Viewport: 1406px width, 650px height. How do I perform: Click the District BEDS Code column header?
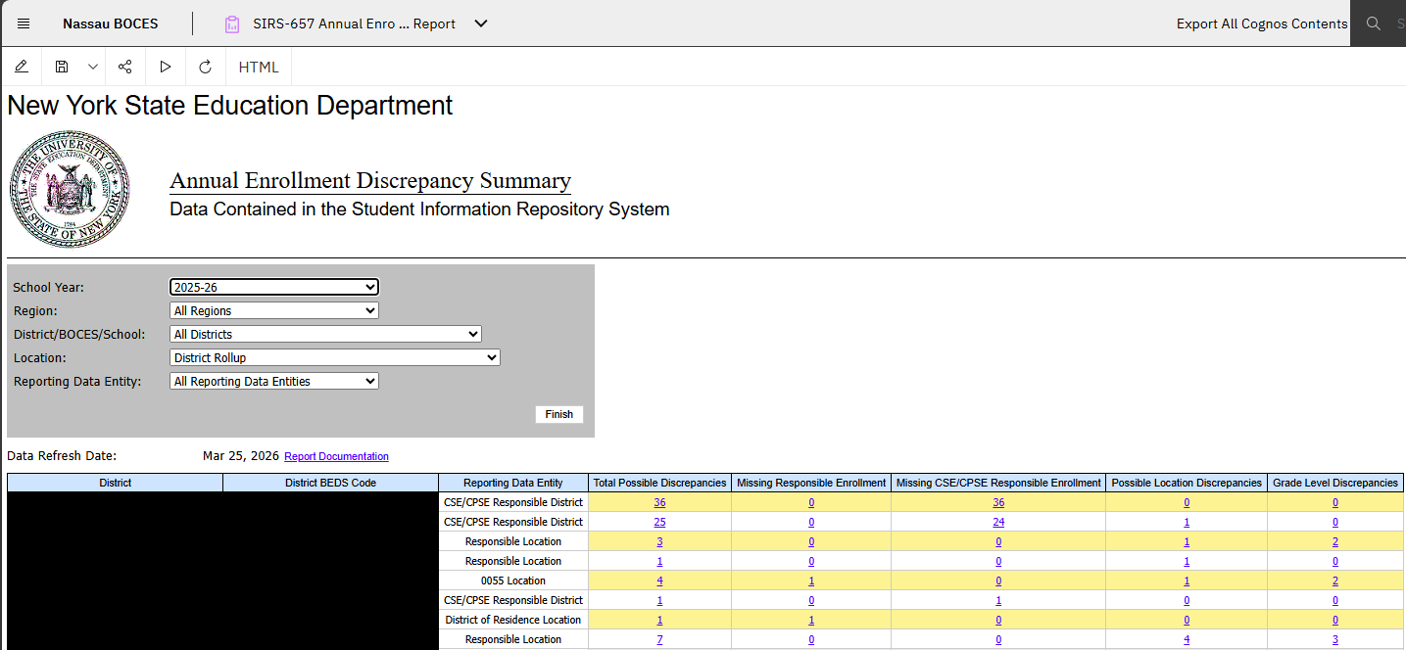tap(331, 483)
